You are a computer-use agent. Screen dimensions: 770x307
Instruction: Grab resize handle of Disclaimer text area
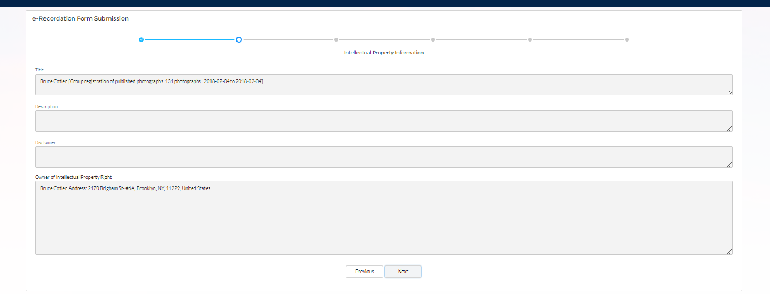(729, 165)
